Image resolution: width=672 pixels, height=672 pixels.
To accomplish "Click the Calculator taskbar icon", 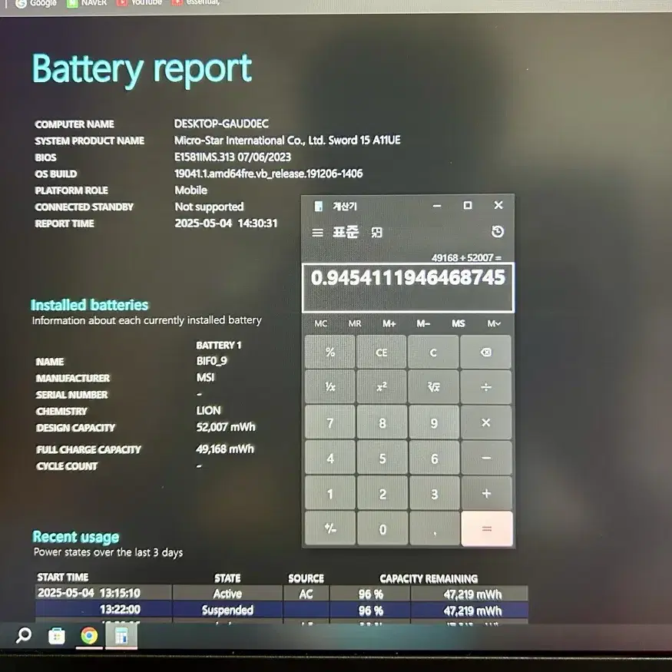I will pos(121,636).
